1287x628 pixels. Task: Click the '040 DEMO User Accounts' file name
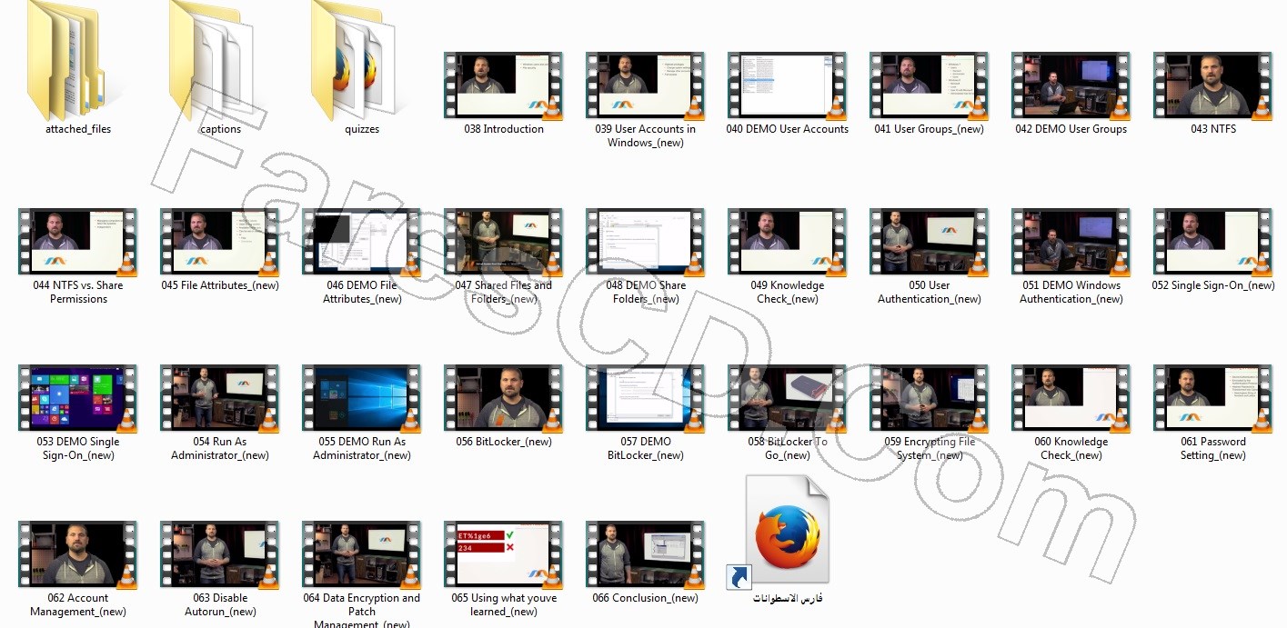click(788, 129)
